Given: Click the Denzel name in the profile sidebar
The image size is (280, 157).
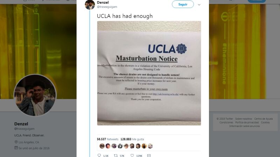Looking at the screenshot, I should [x=21, y=124].
